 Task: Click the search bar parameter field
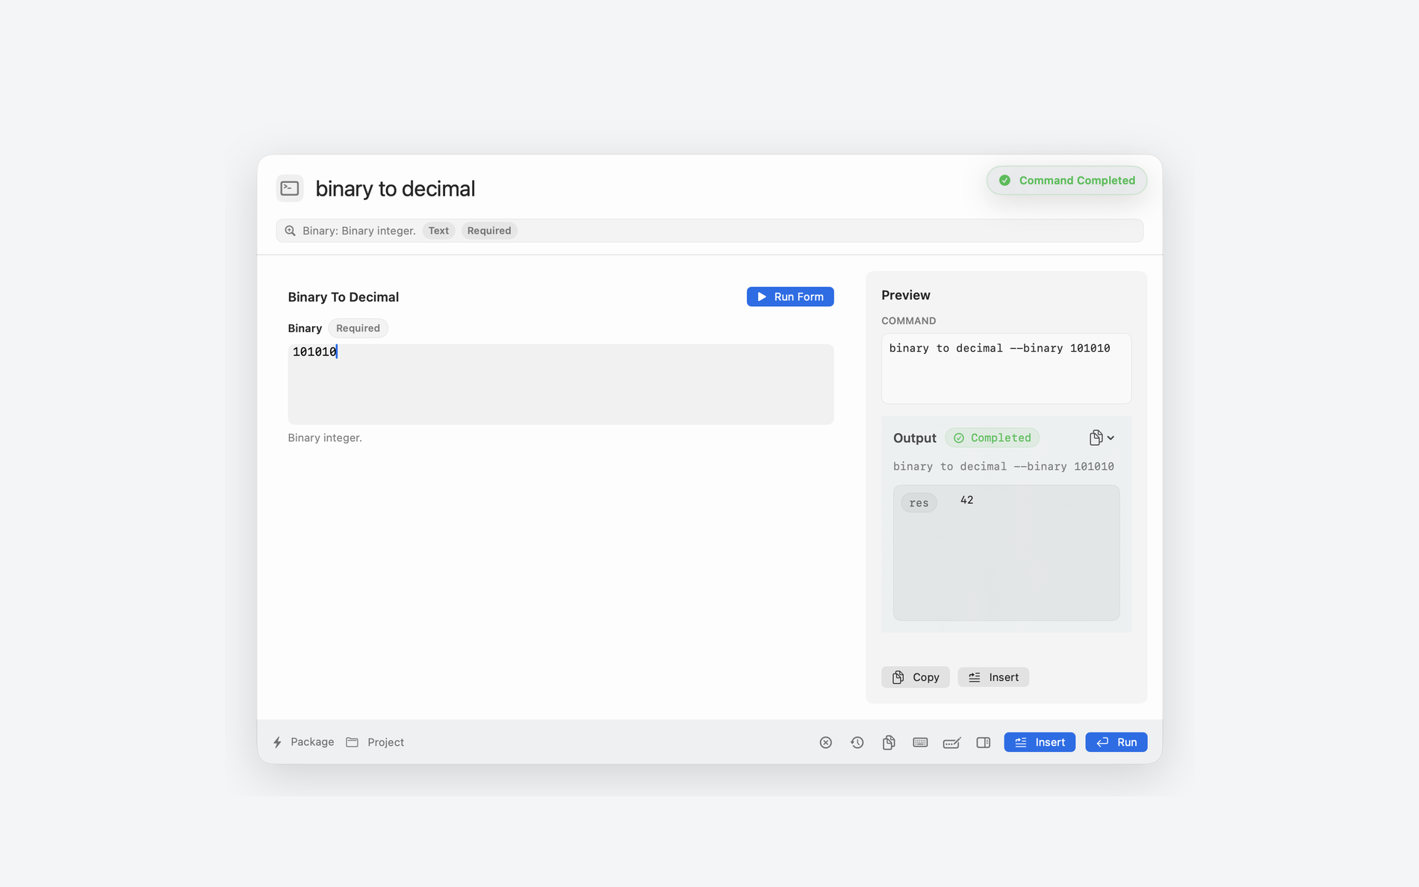click(x=709, y=231)
